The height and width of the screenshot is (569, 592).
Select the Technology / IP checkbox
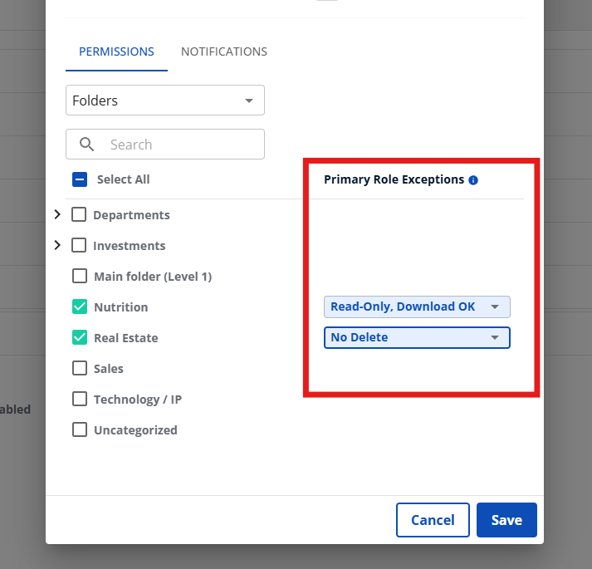pyautogui.click(x=80, y=400)
